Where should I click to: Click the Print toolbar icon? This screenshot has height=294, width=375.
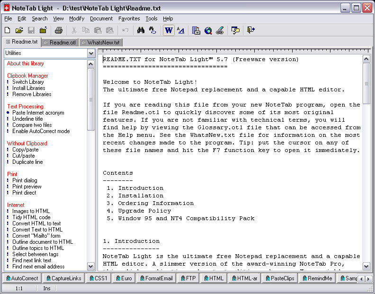[59, 30]
